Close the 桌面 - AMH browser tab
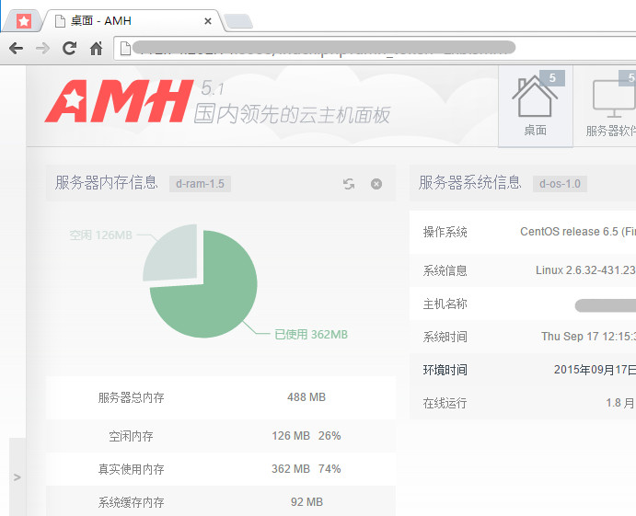636x516 pixels. coord(208,20)
